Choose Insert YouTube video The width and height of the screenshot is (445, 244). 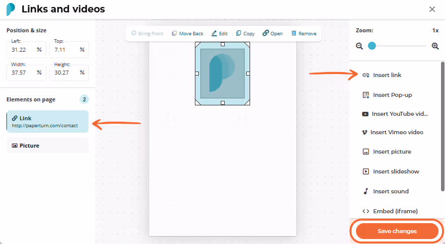[x=394, y=114]
